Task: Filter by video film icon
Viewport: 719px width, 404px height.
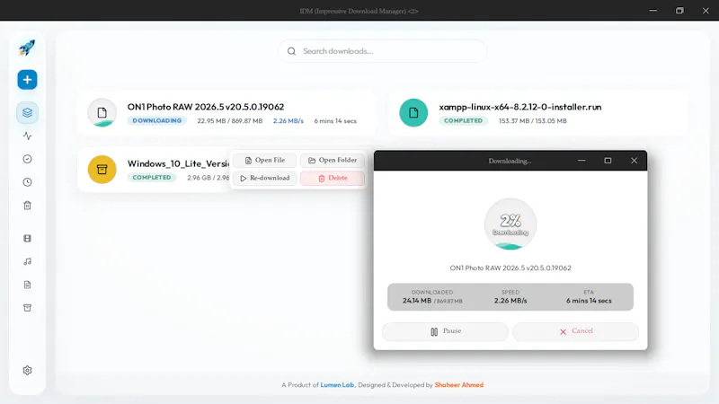Action: [27, 238]
